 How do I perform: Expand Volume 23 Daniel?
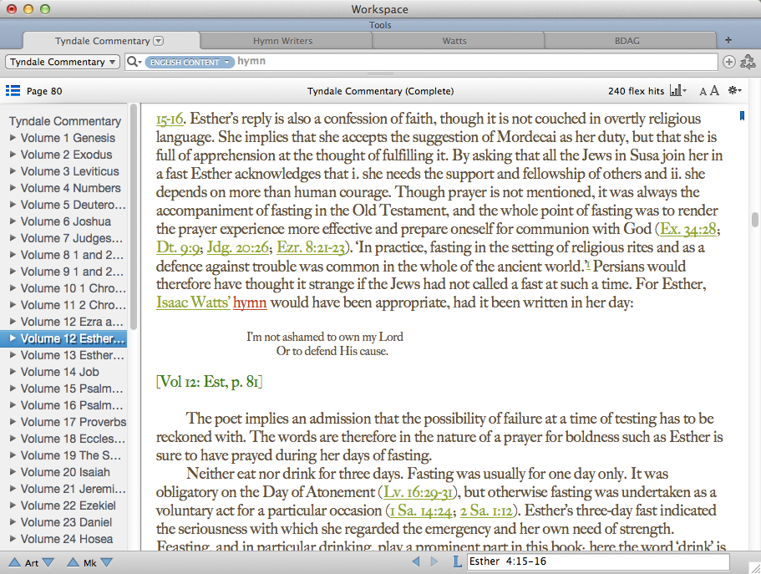(x=13, y=522)
